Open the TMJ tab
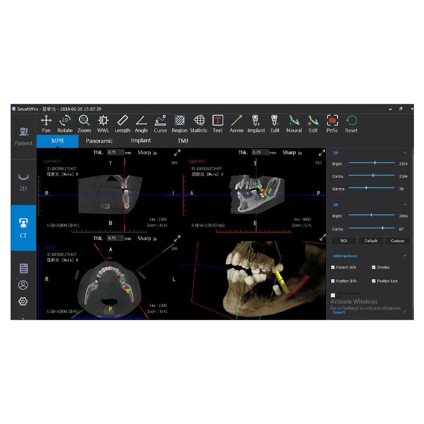This screenshot has height=424, width=424. click(183, 141)
